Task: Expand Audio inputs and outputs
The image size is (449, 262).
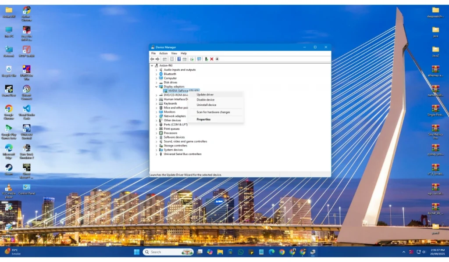Action: pyautogui.click(x=157, y=70)
